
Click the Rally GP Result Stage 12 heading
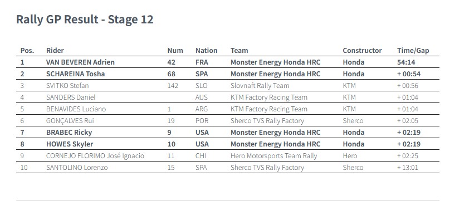[x=85, y=19]
